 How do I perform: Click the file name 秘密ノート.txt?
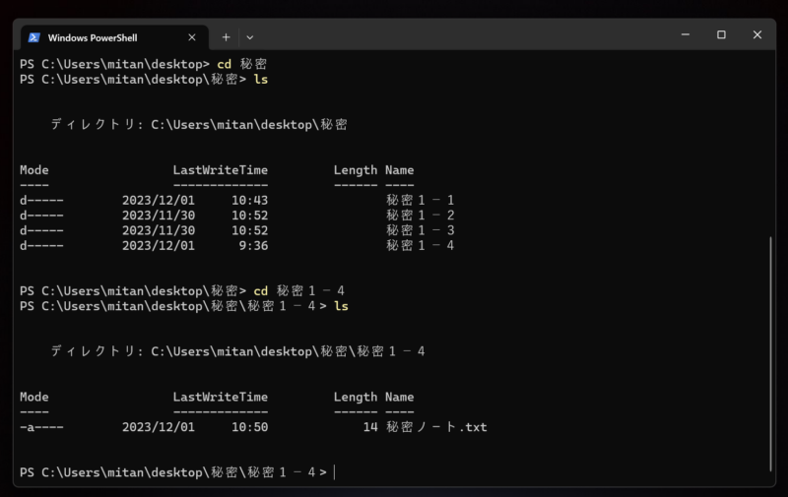point(436,427)
